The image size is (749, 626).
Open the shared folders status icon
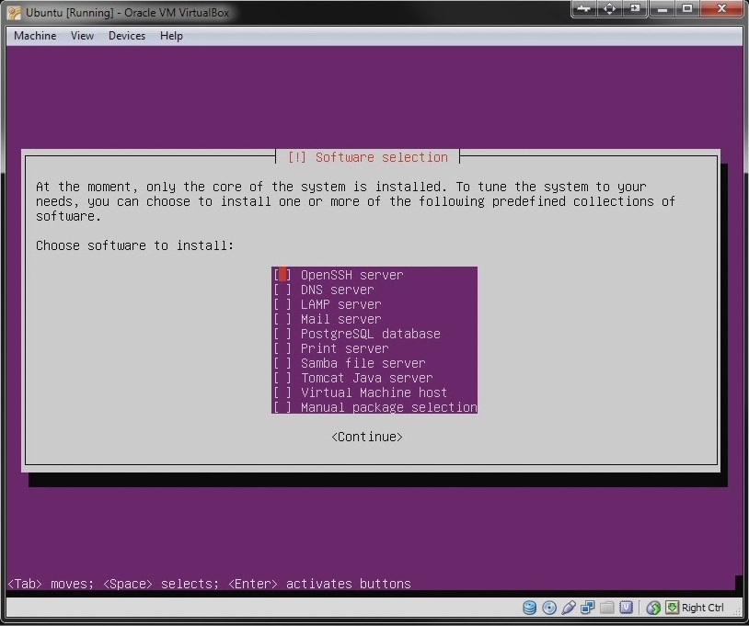pyautogui.click(x=606, y=608)
